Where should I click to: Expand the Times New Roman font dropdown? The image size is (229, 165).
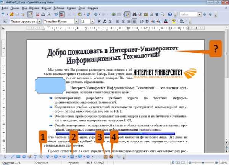(76, 21)
